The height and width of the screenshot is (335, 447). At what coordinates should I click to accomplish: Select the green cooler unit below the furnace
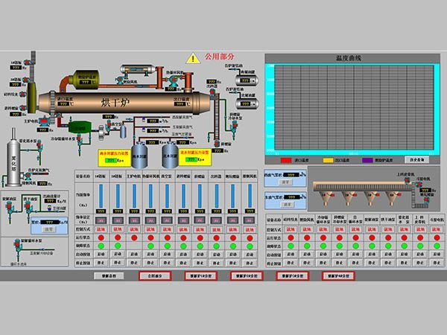80,127
